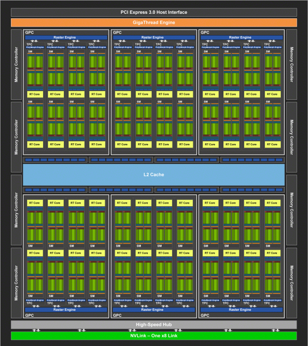Screen dimensions: 308x346
Task: Click the Raster Engine bar in bottom-middle GPC
Action: click(x=154, y=309)
